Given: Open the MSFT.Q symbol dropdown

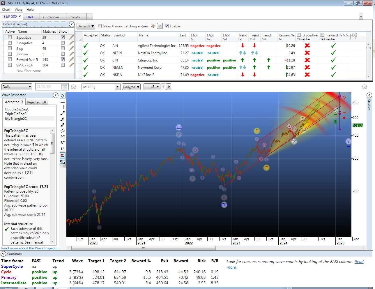Looking at the screenshot, I should tap(117, 87).
